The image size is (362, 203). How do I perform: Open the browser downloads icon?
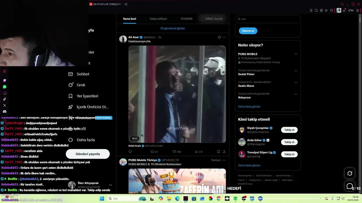[344, 10]
